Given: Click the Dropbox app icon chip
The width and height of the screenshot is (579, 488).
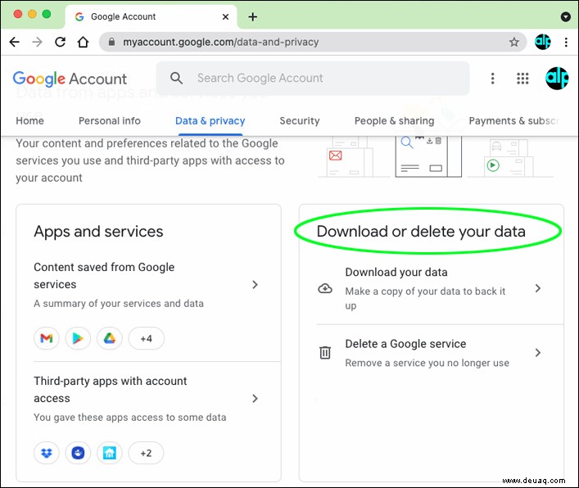Looking at the screenshot, I should pyautogui.click(x=47, y=453).
